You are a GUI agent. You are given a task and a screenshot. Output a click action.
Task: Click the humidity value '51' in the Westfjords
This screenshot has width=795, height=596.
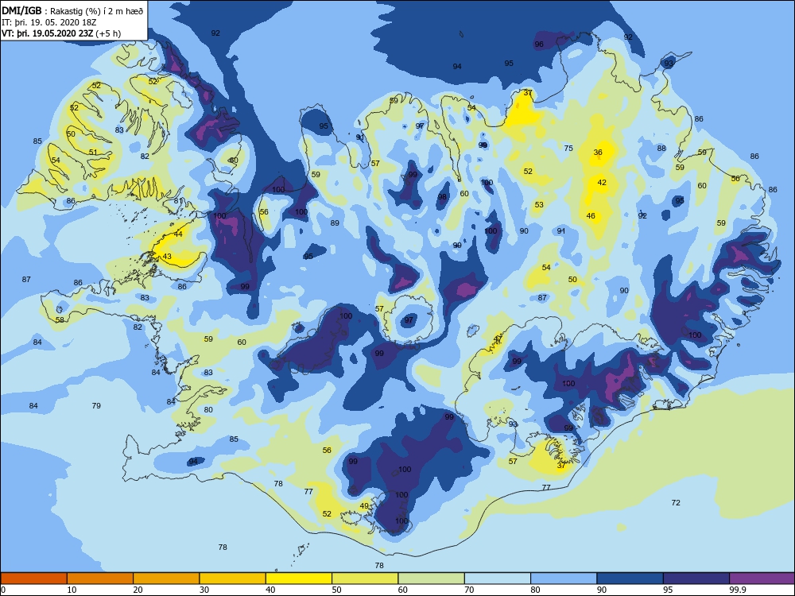(93, 152)
